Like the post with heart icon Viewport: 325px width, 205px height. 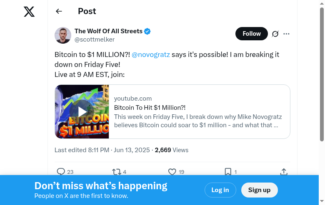click(172, 171)
